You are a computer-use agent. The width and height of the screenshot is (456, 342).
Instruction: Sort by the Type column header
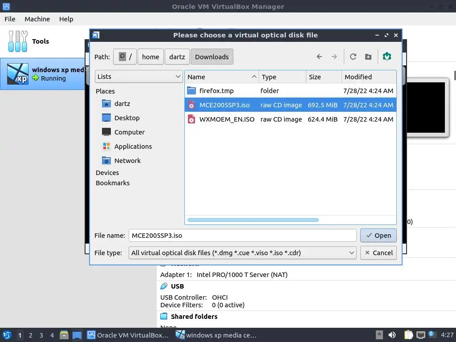click(x=282, y=77)
